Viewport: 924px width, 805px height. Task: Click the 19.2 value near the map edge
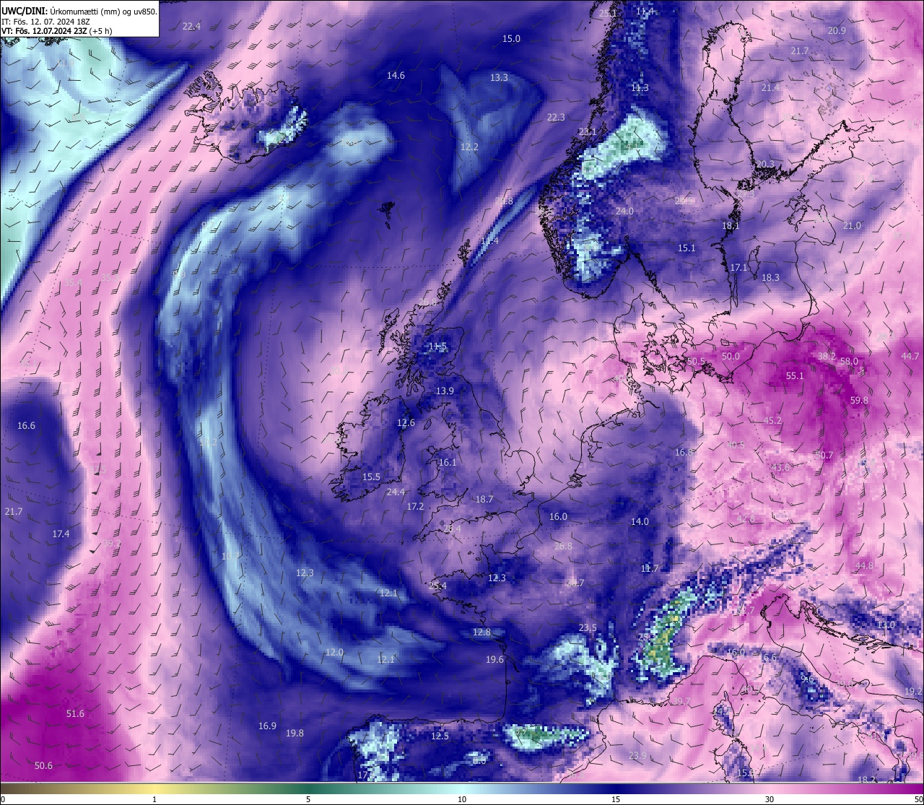click(913, 692)
